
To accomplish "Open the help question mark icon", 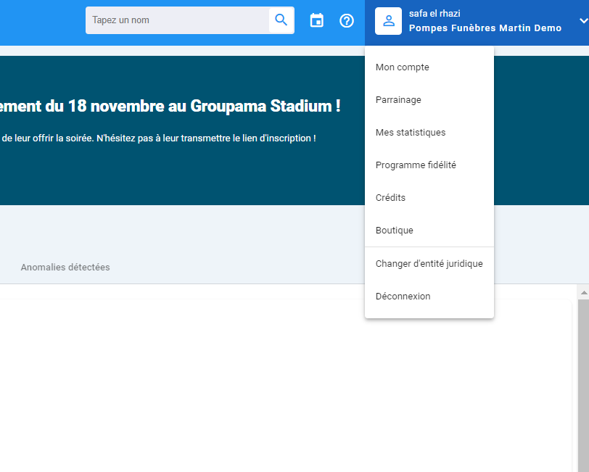I will 346,20.
